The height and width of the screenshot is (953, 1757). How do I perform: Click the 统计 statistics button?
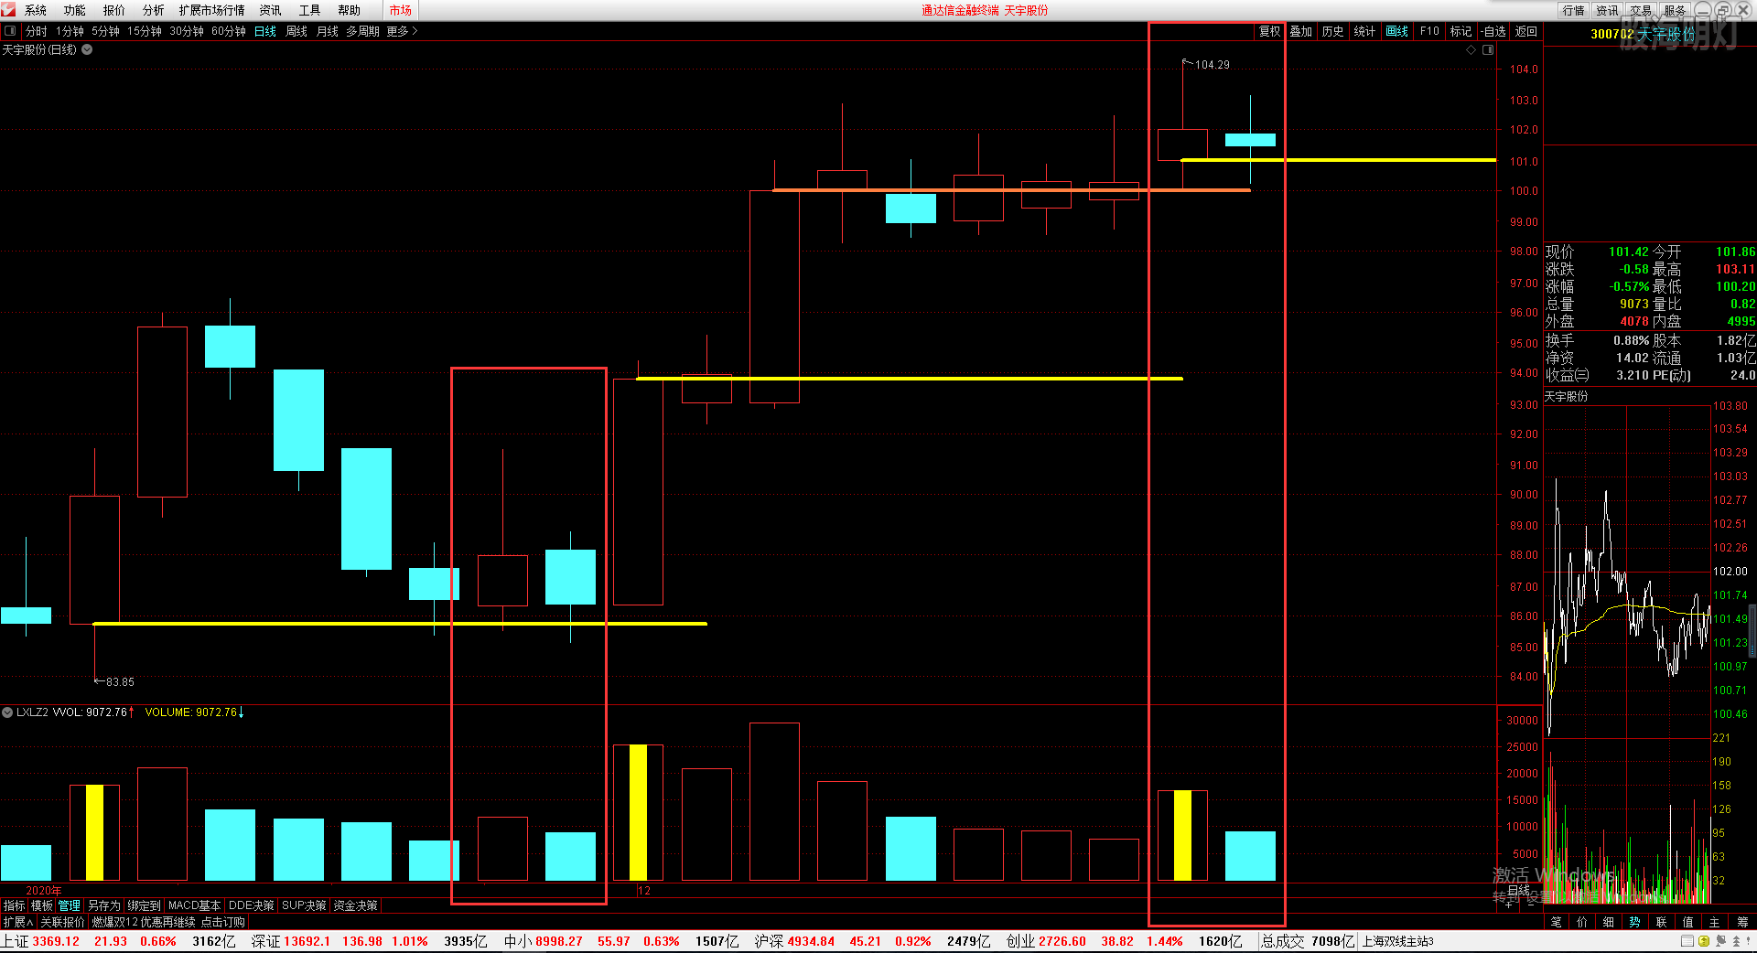[1364, 31]
